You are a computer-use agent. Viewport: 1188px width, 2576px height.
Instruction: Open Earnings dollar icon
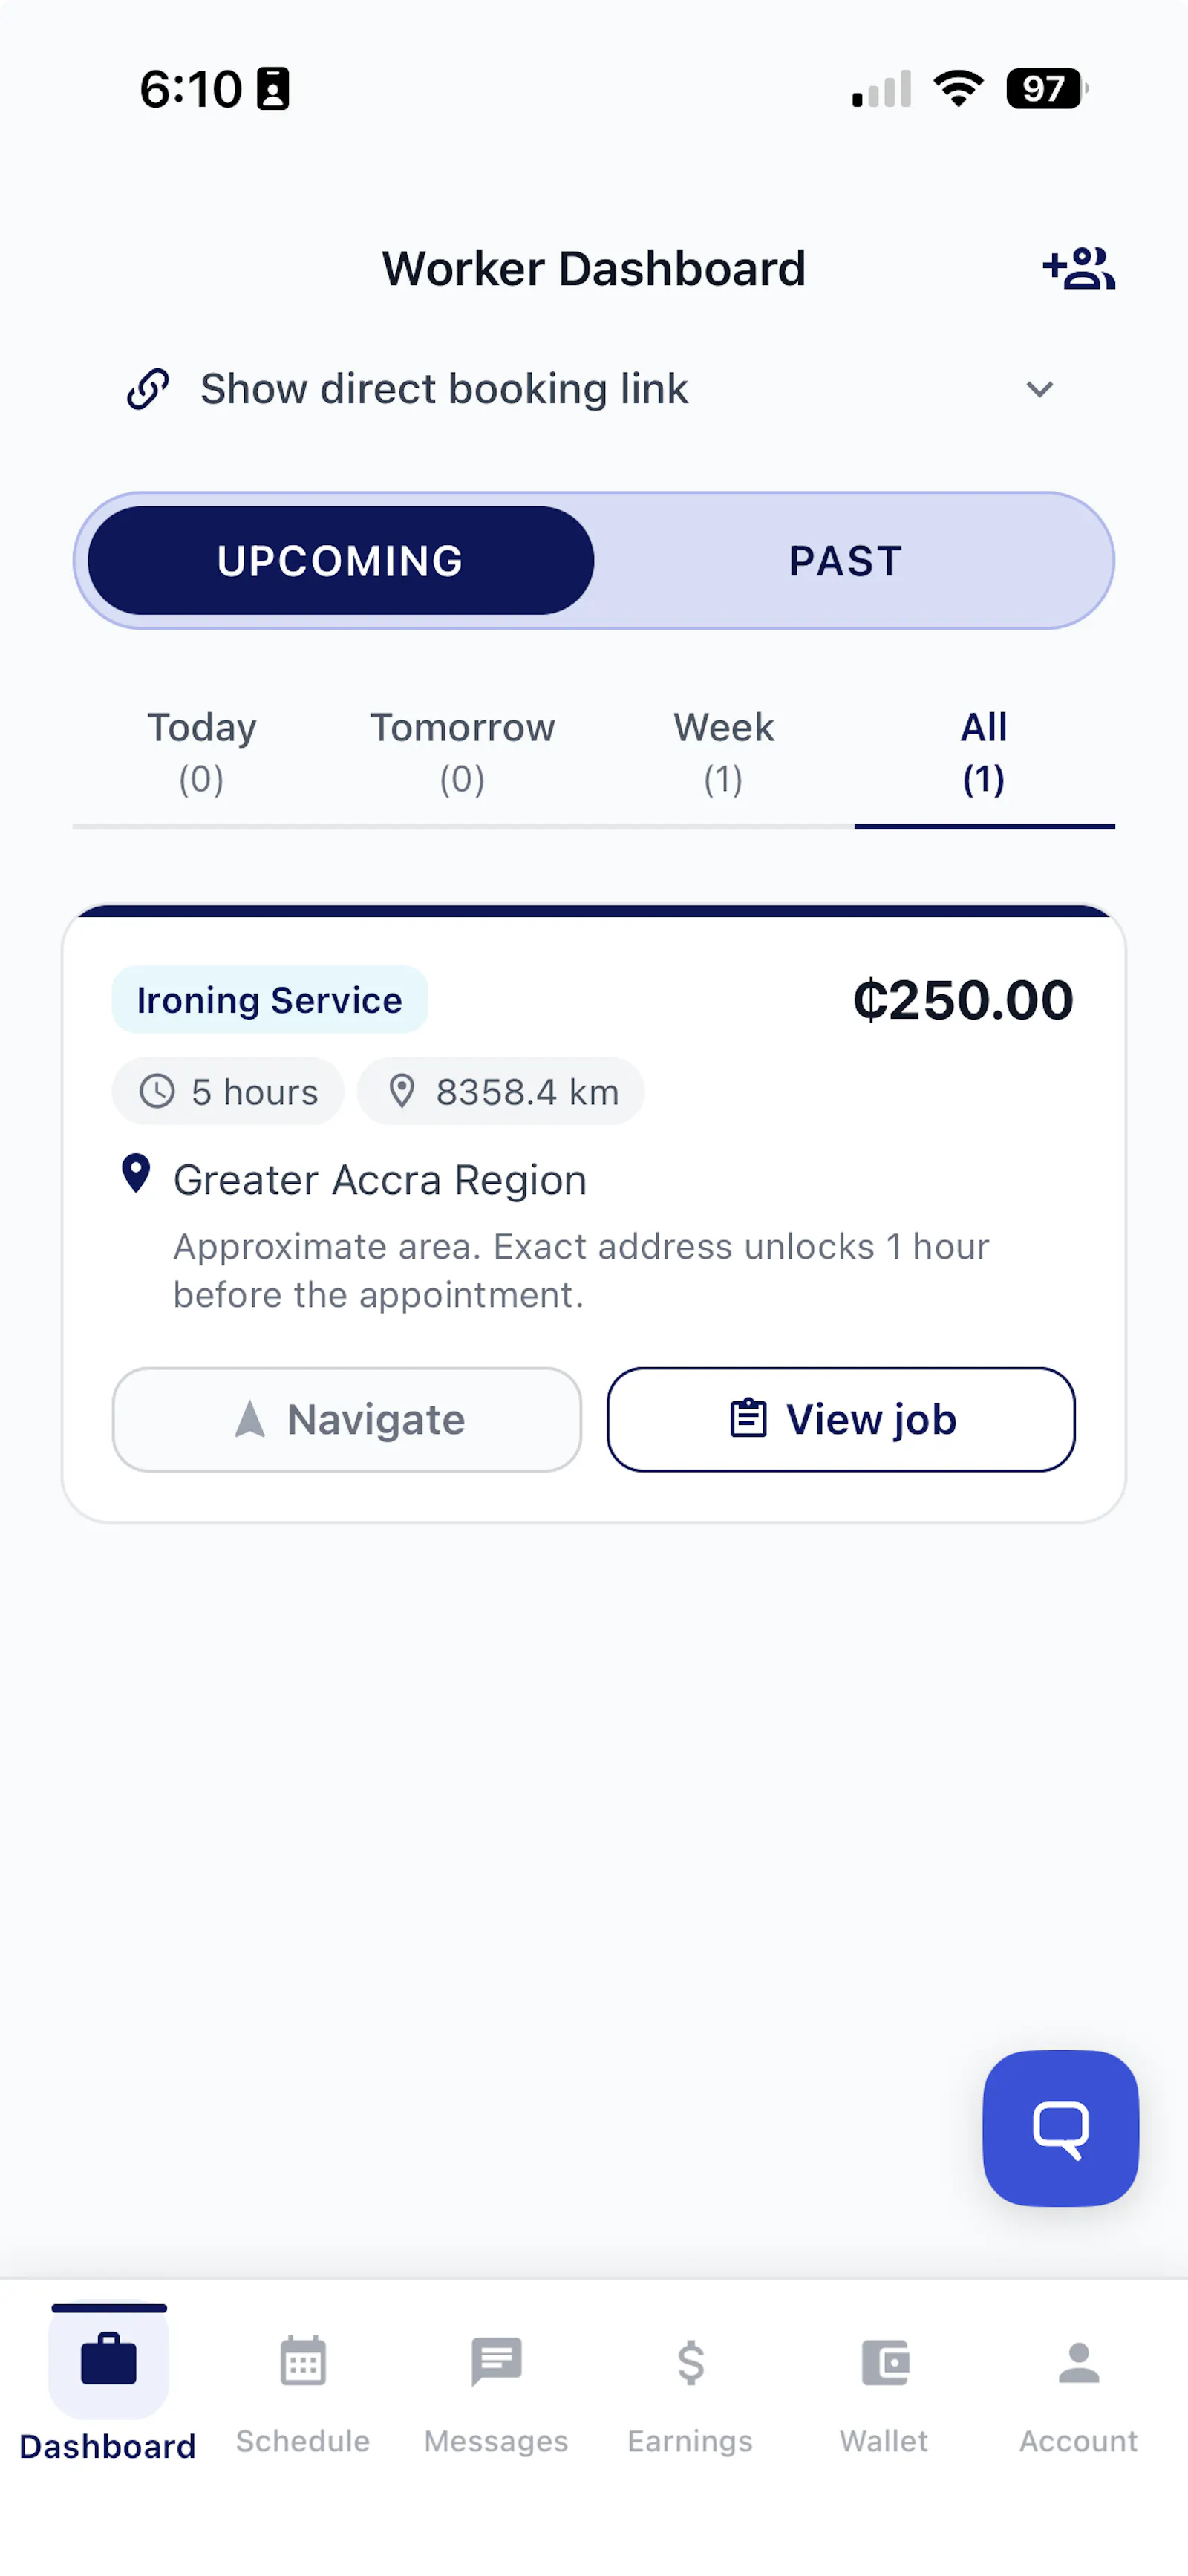pyautogui.click(x=690, y=2362)
